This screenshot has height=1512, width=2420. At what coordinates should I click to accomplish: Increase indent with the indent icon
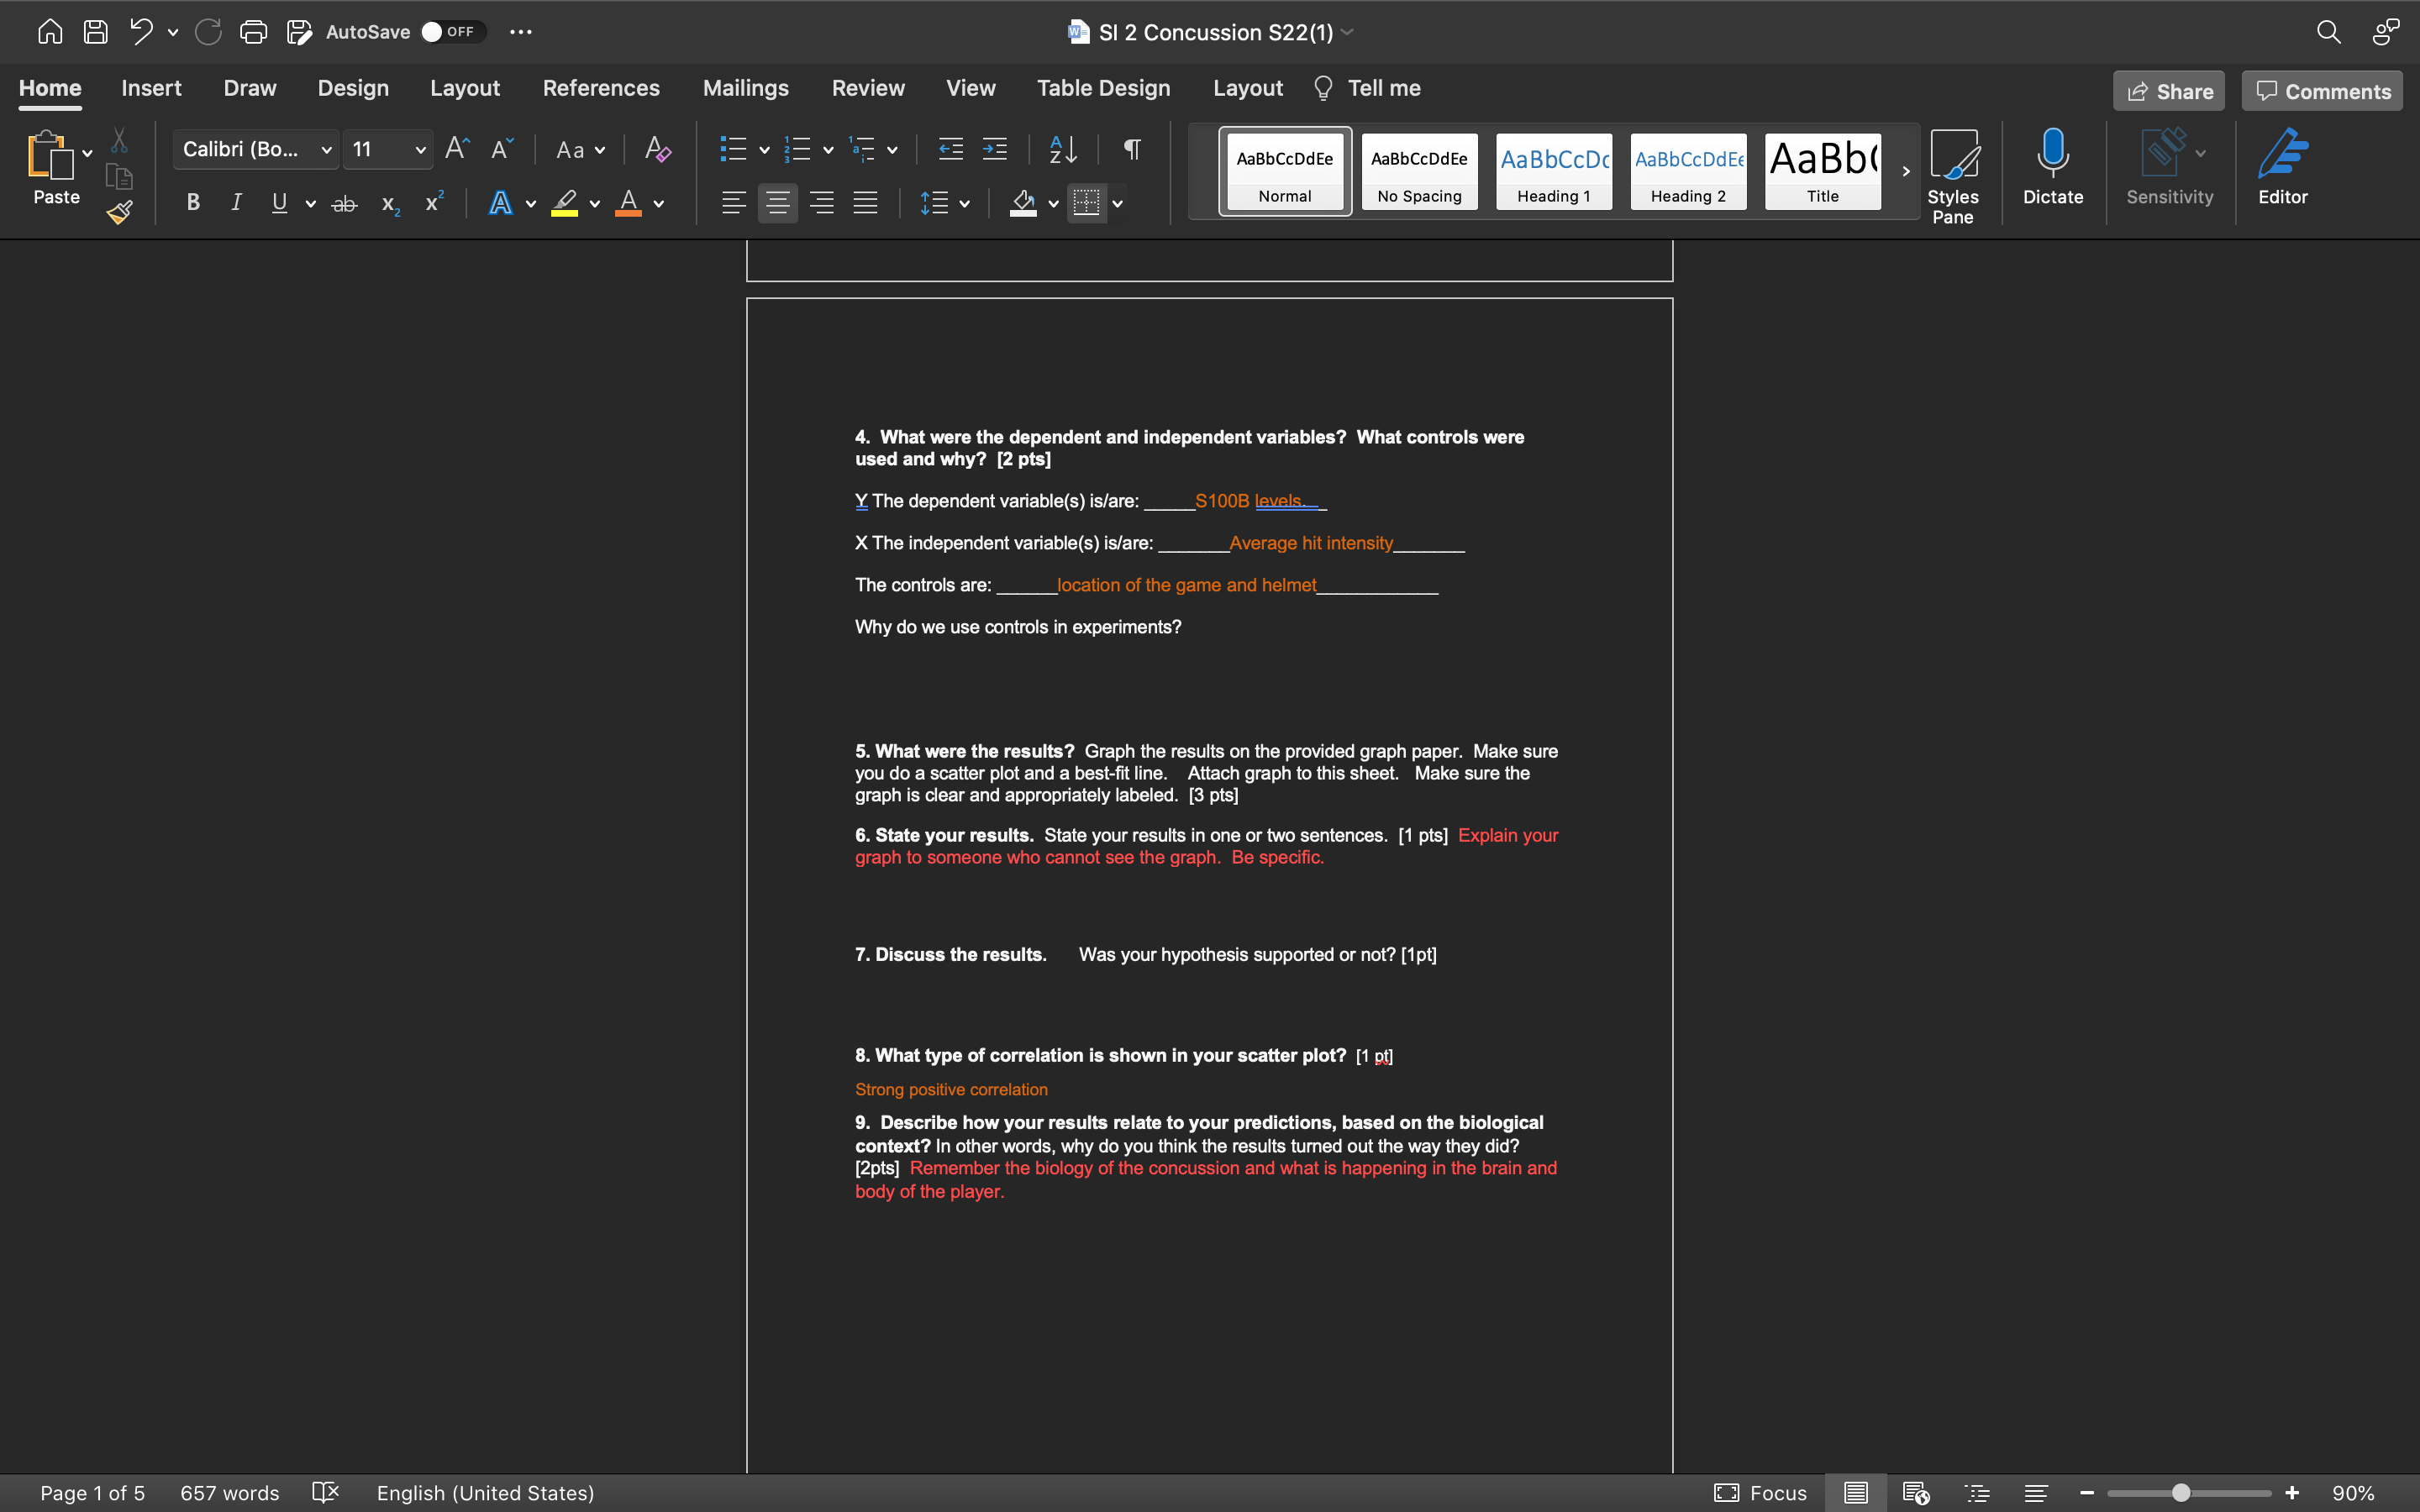[x=995, y=150]
